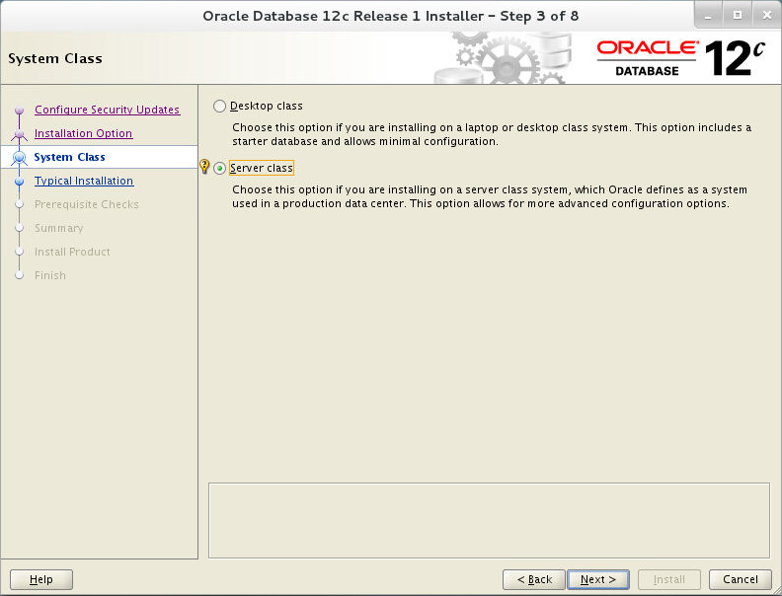Click the 'System Class' page heading
The height and width of the screenshot is (596, 782).
pyautogui.click(x=55, y=59)
